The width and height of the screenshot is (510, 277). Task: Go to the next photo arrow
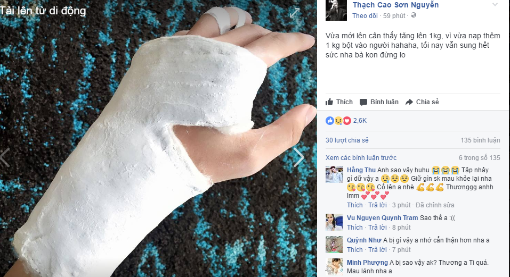(298, 157)
